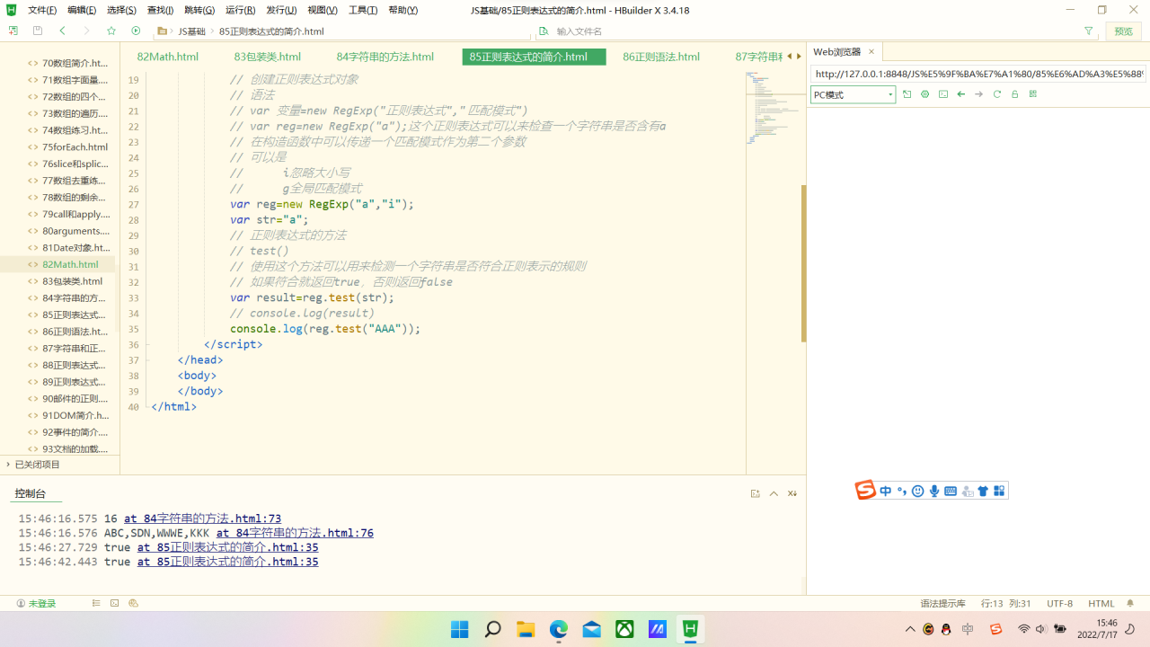Click the bookmark star toolbar icon

(x=111, y=31)
